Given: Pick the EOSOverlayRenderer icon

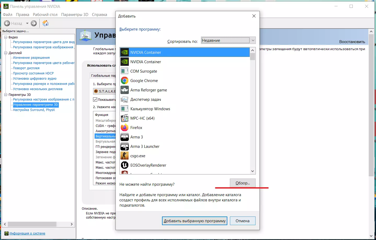Looking at the screenshot, I should click(125, 165).
